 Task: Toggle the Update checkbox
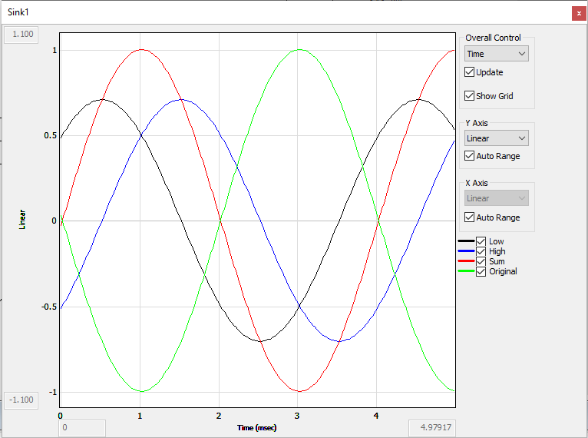[470, 72]
